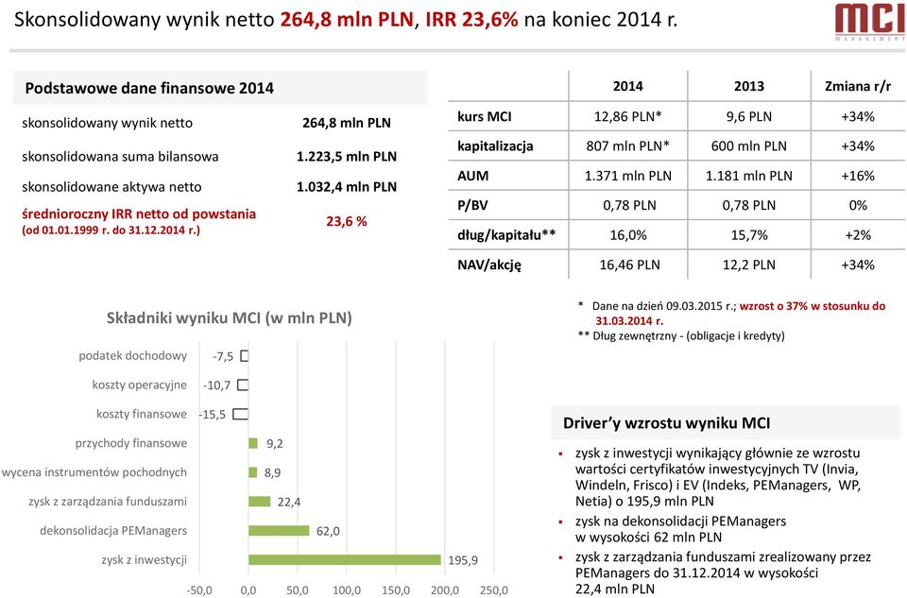Click the '15,7%' cell
The image size is (907, 598).
click(x=749, y=235)
